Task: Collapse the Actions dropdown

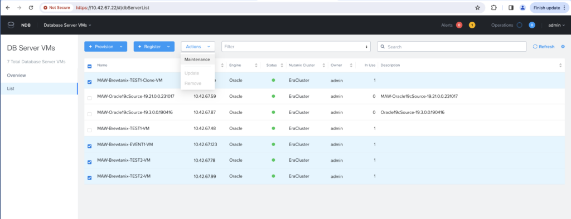Action: [x=198, y=47]
